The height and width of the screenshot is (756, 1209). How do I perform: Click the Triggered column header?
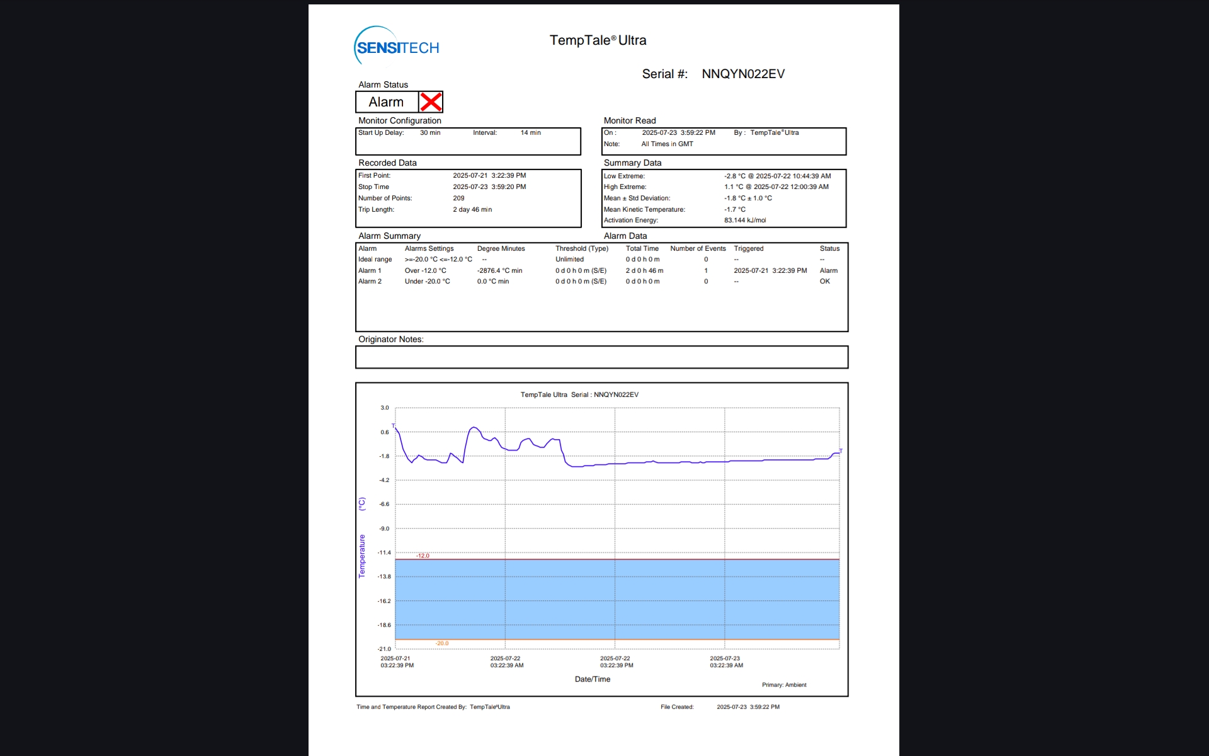748,249
